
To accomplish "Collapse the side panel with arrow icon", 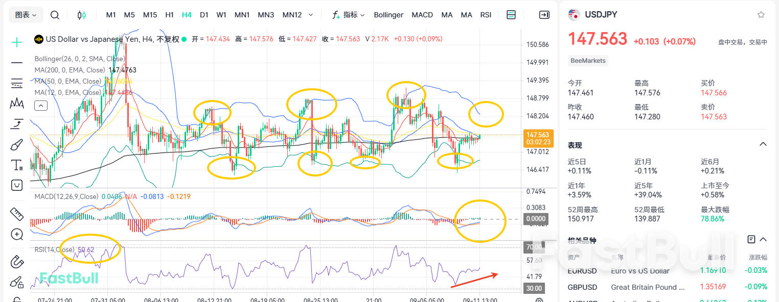I will tap(544, 15).
